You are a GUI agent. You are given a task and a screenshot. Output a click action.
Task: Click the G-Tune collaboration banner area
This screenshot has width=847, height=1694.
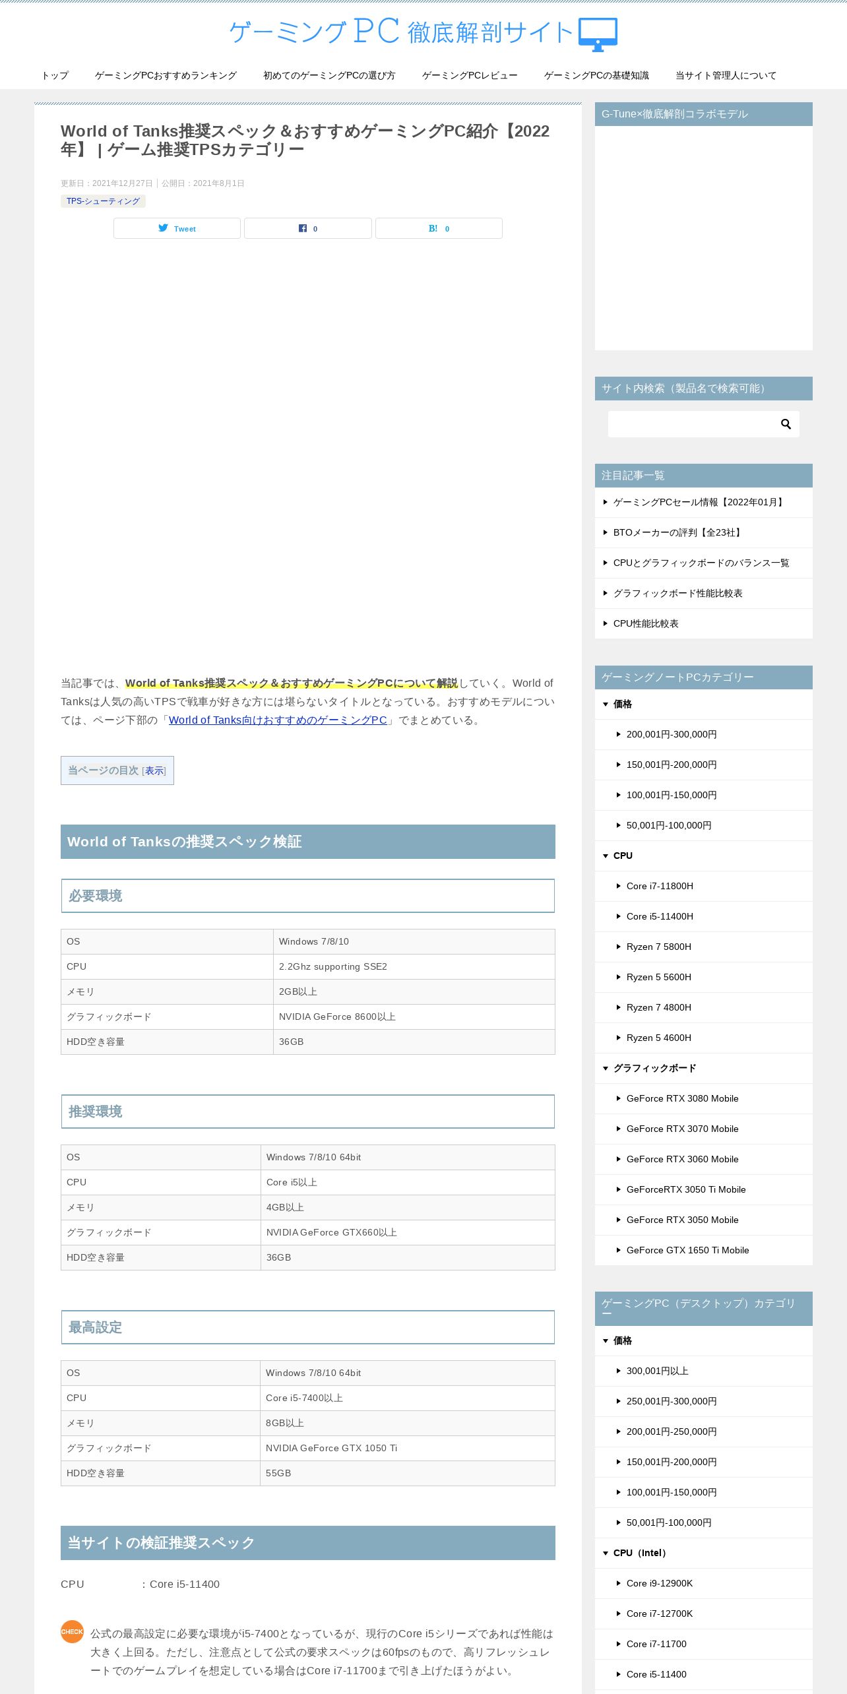click(x=704, y=238)
